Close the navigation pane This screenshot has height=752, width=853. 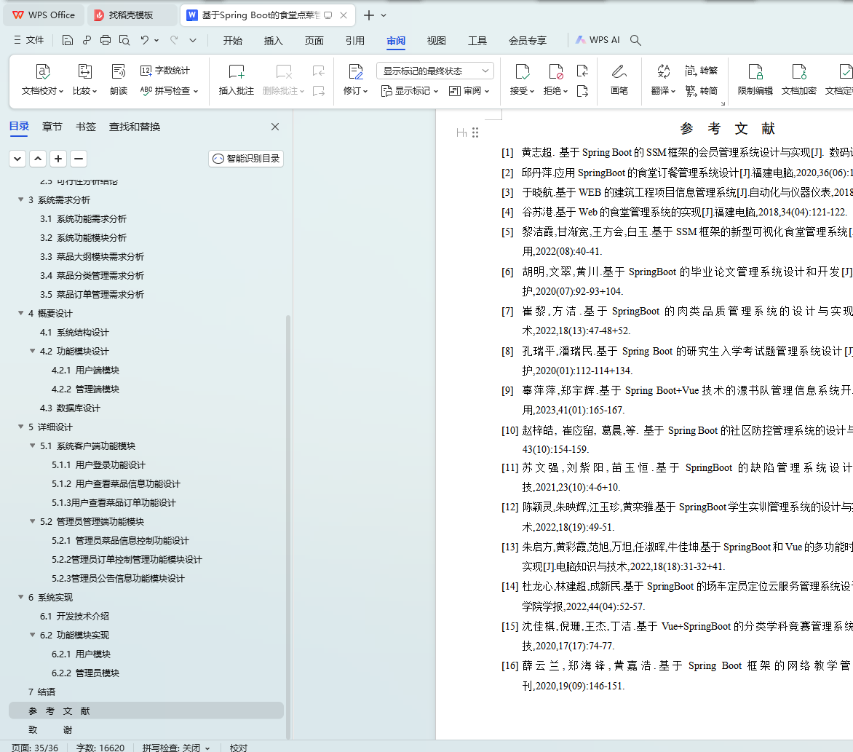(275, 127)
